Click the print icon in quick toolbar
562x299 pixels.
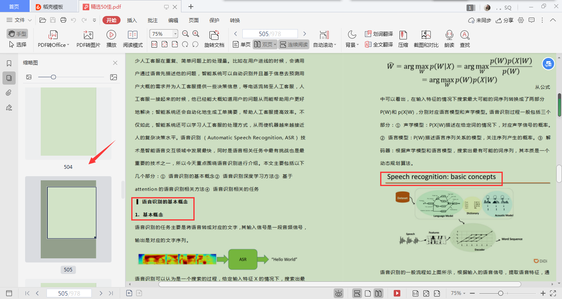[63, 20]
